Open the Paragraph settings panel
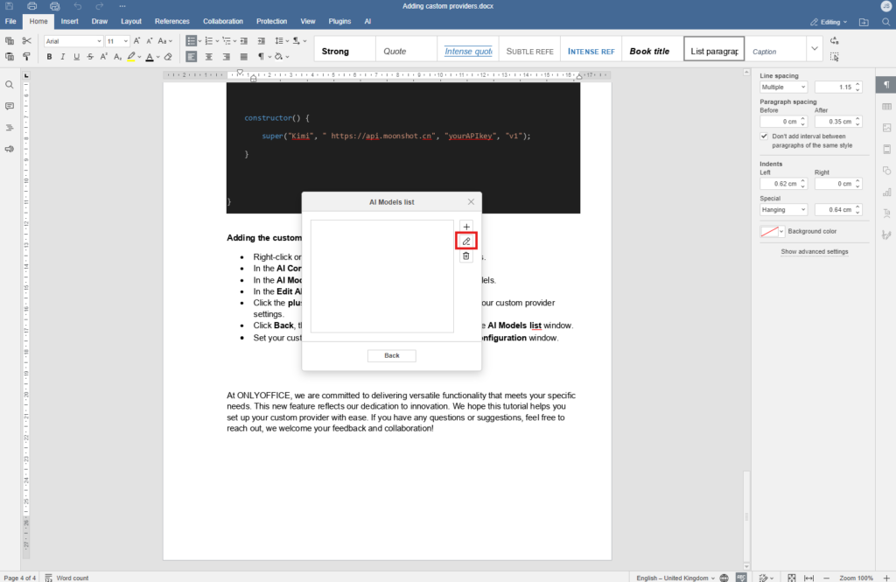This screenshot has height=582, width=896. [x=885, y=85]
